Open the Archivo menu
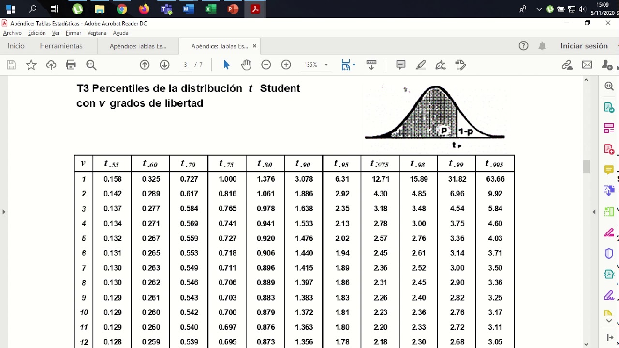619x348 pixels. [12, 33]
